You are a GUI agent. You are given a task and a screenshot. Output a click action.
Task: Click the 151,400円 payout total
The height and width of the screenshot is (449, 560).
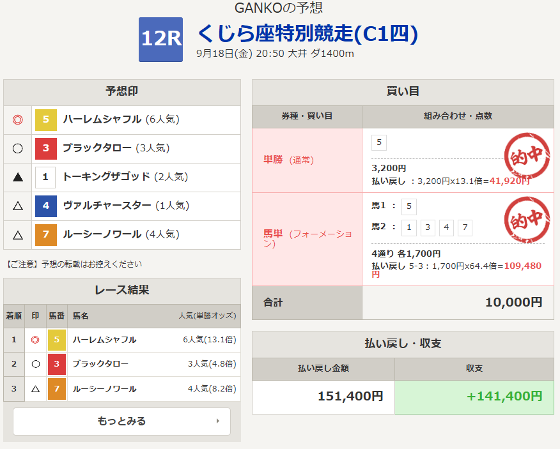click(350, 396)
